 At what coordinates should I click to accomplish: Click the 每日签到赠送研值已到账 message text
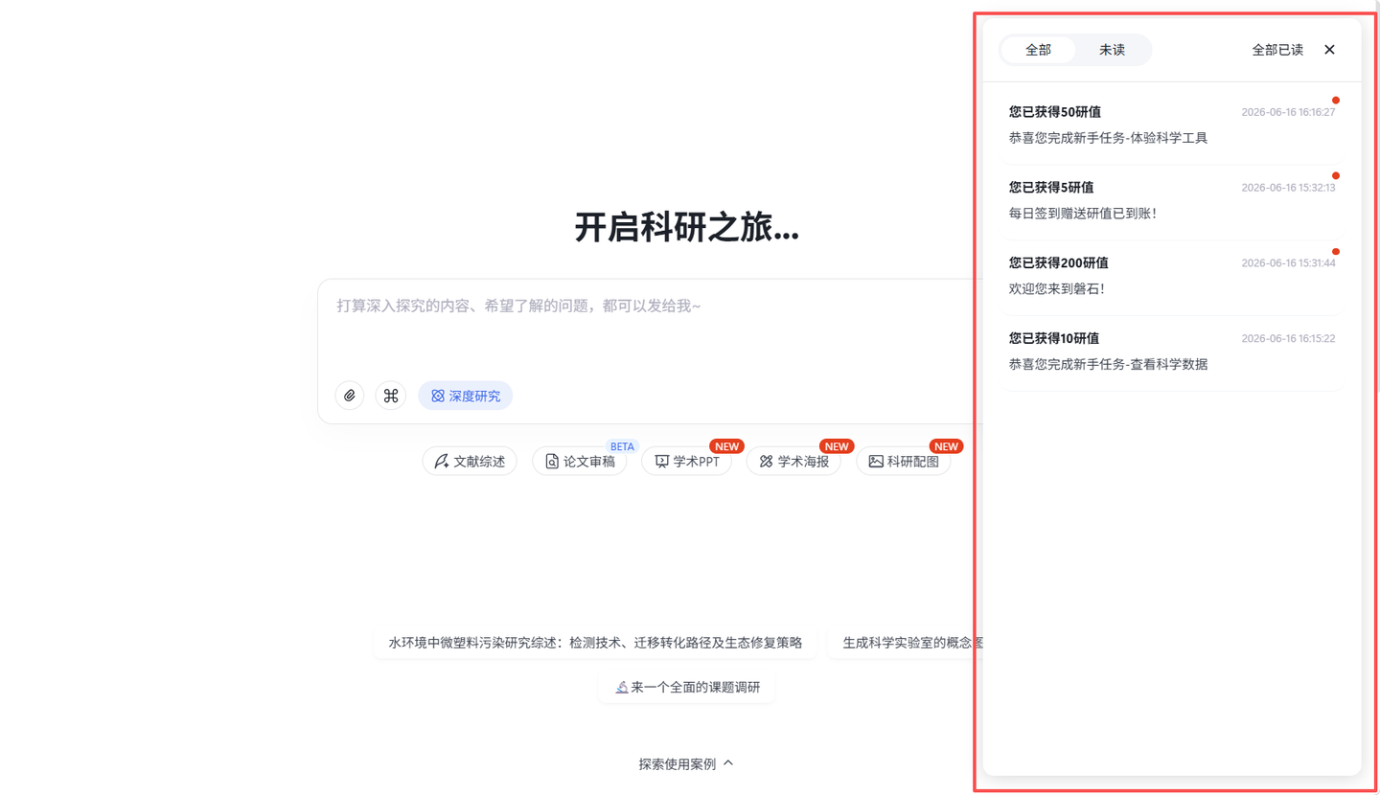[1083, 214]
